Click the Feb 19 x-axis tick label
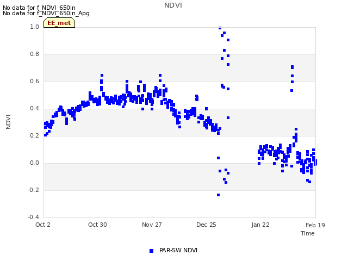This screenshot has height=261, width=348. [x=315, y=225]
